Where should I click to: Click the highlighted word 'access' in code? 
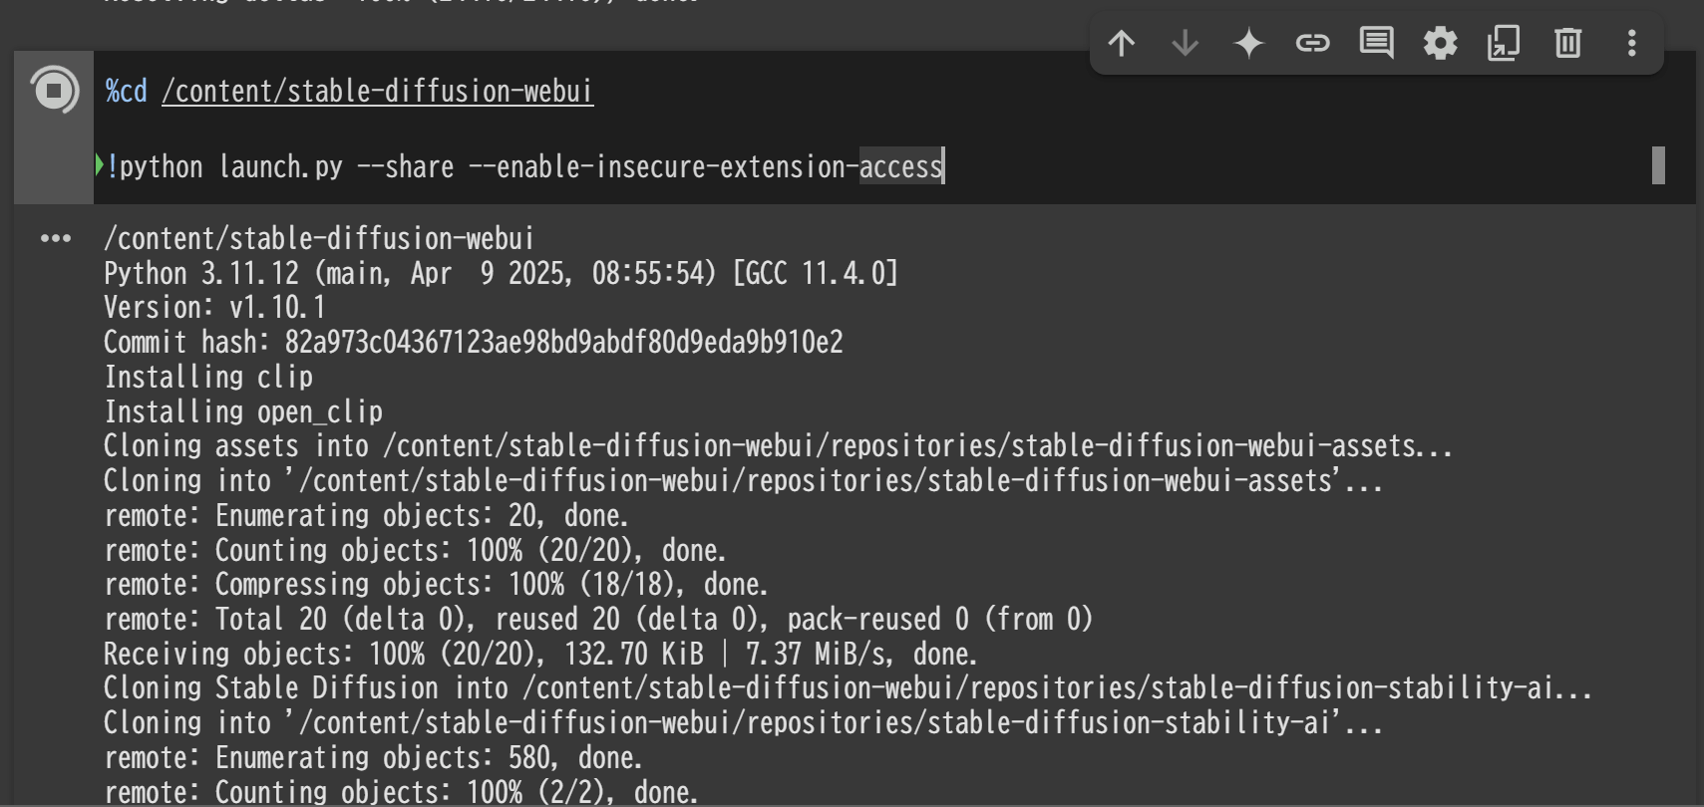pos(900,166)
